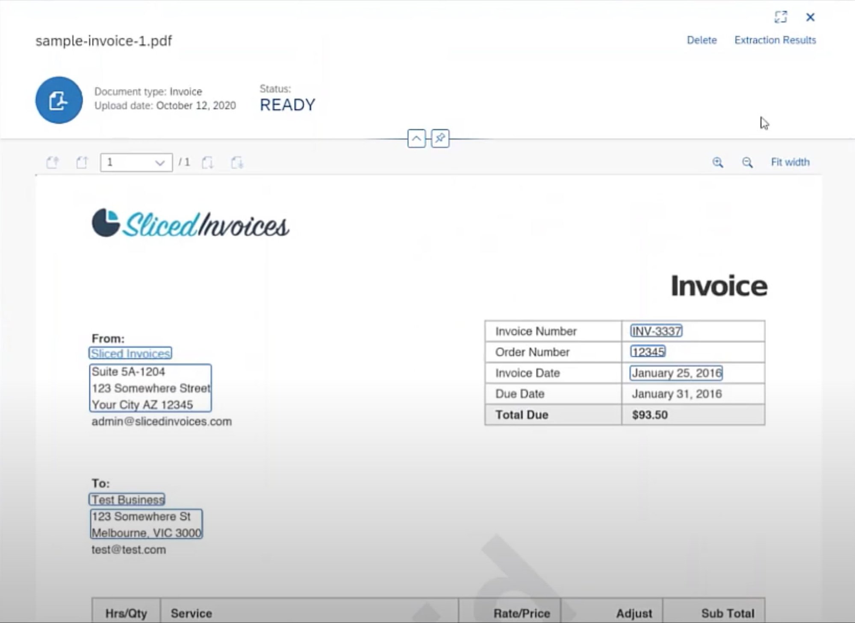Go to the next page icon
Screen dimensions: 855x623
tap(208, 162)
